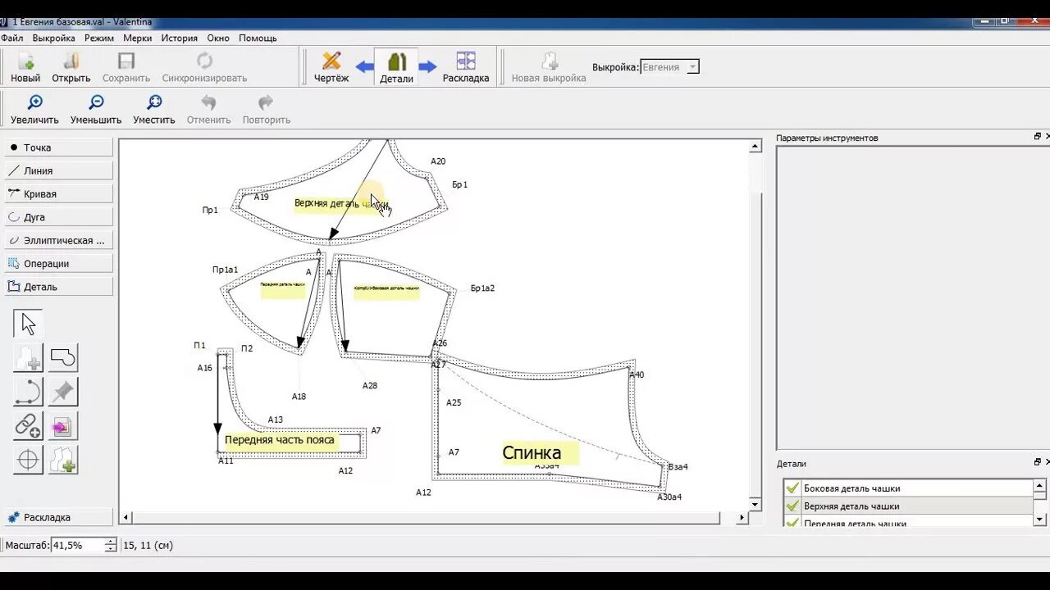Toggle checkmark for Передняя деталь чашки

coord(792,524)
